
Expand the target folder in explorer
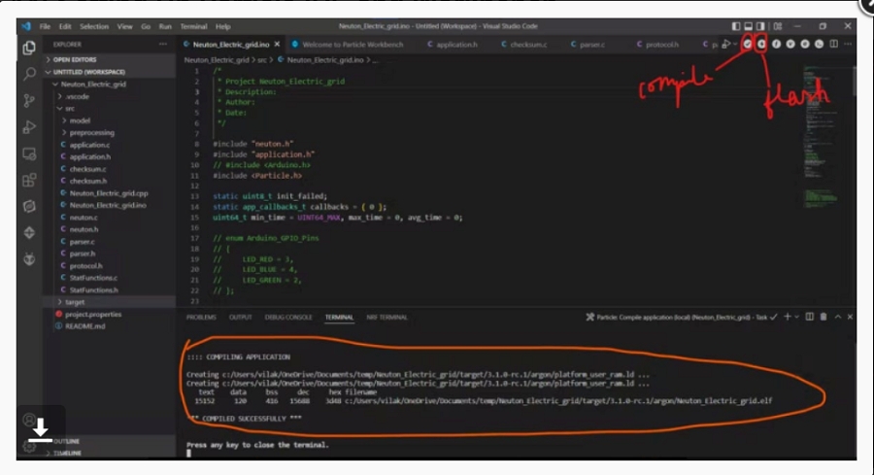pyautogui.click(x=74, y=302)
